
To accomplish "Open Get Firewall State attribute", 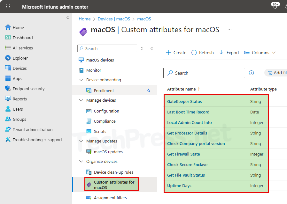I will [x=183, y=154].
